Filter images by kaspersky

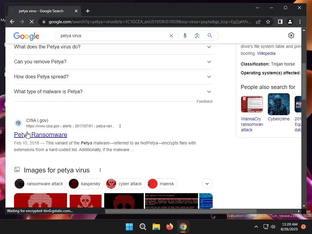86,184
